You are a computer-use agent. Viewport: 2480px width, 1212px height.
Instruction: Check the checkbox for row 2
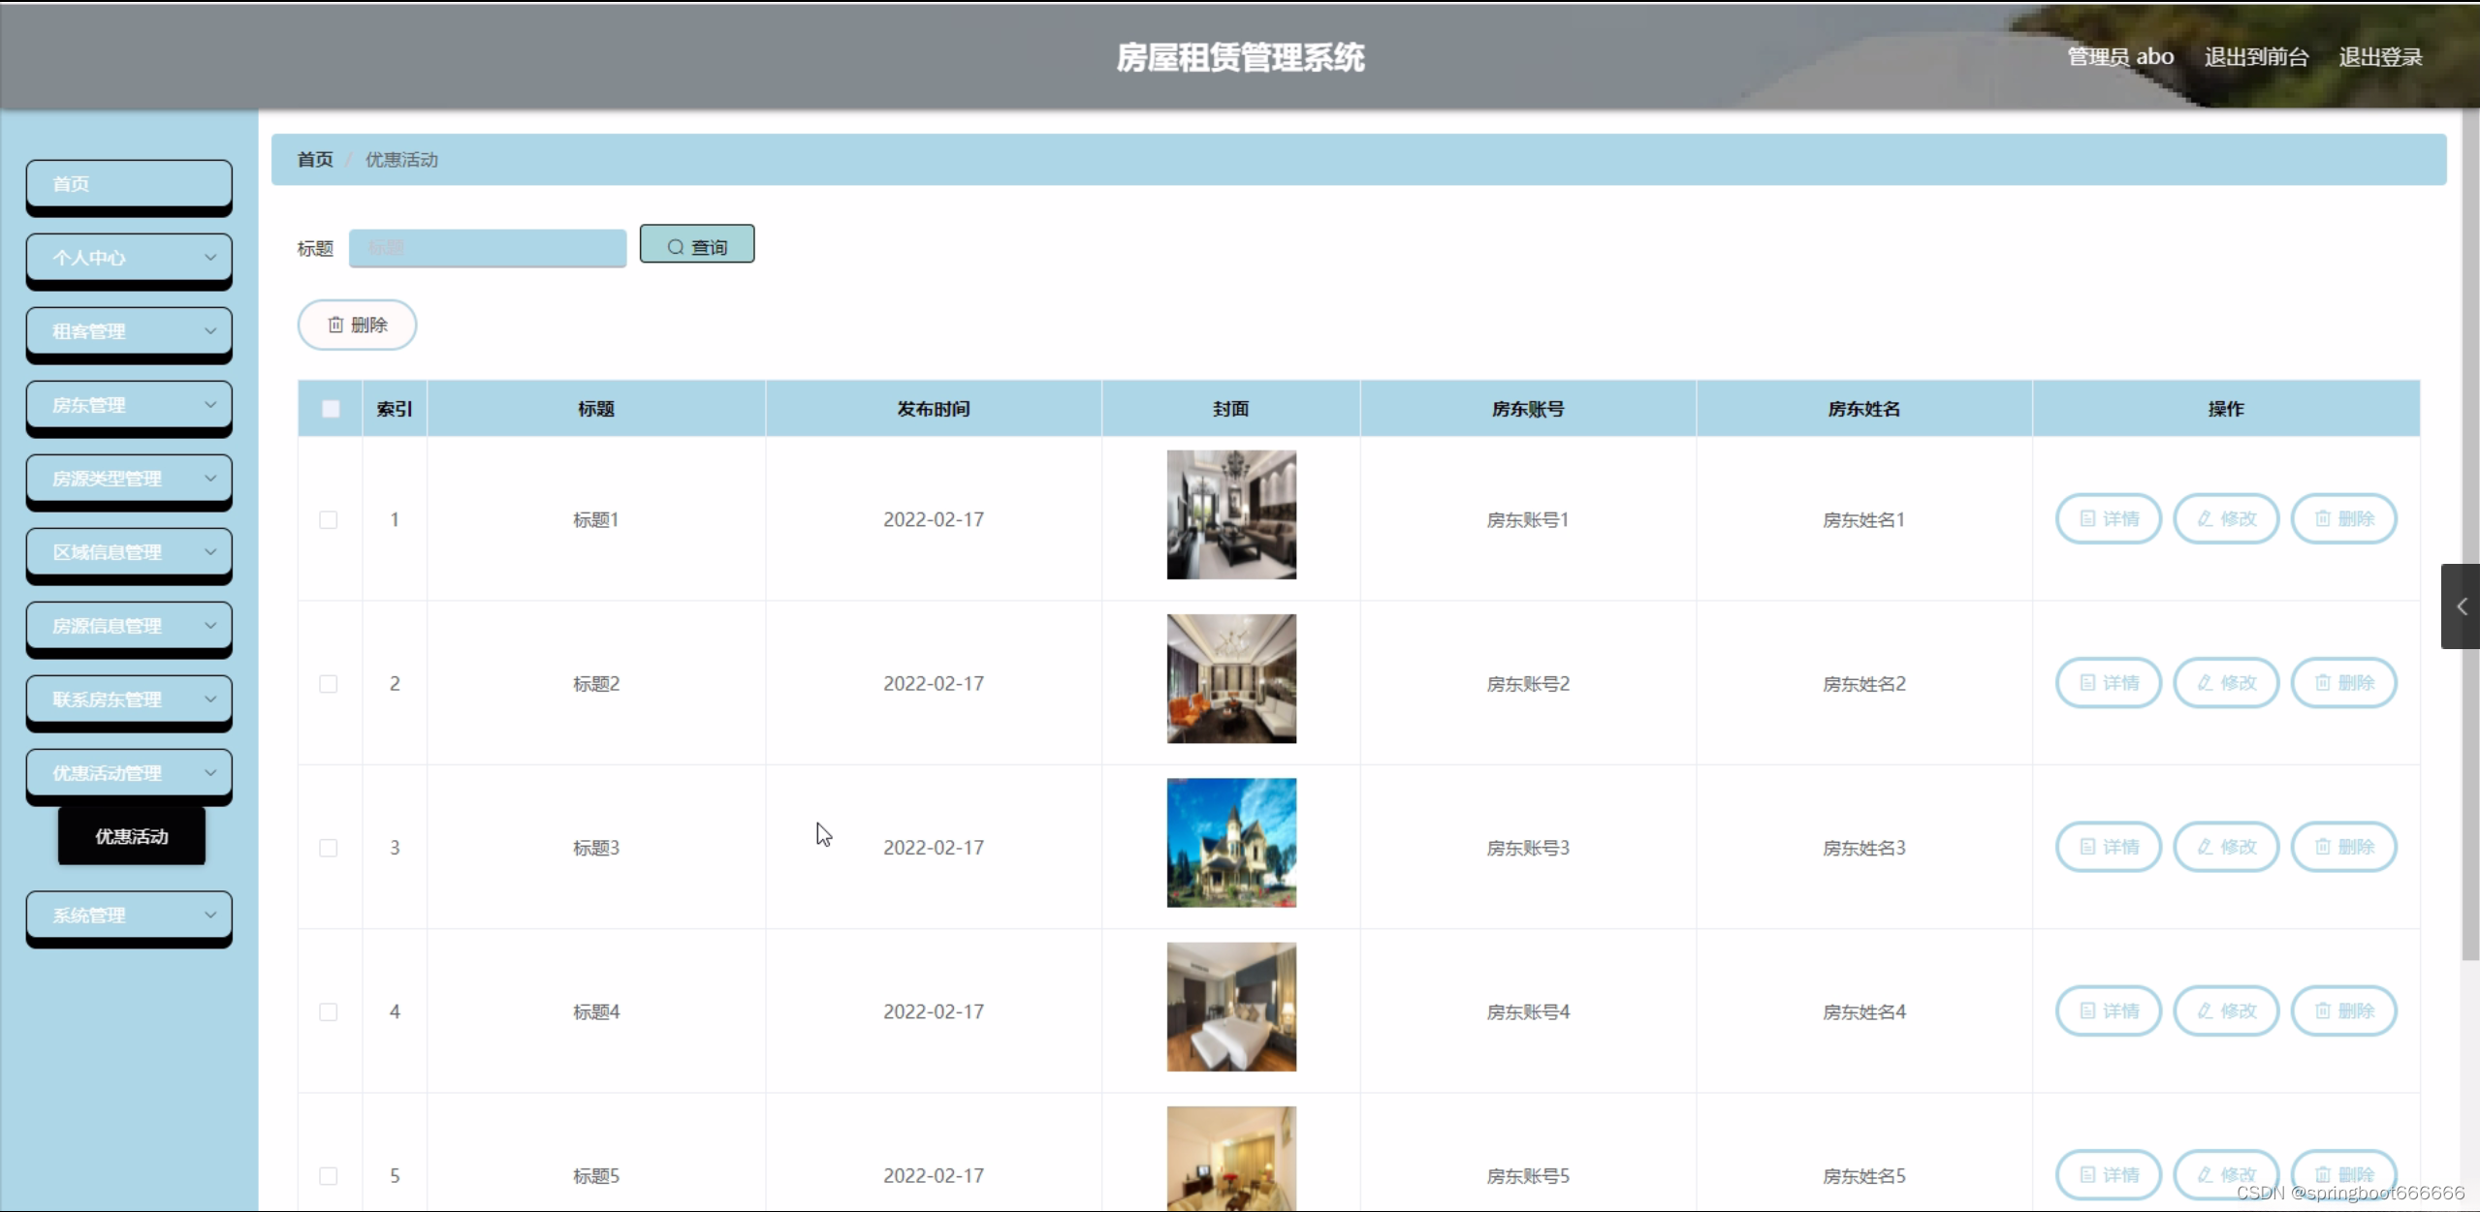coord(329,684)
